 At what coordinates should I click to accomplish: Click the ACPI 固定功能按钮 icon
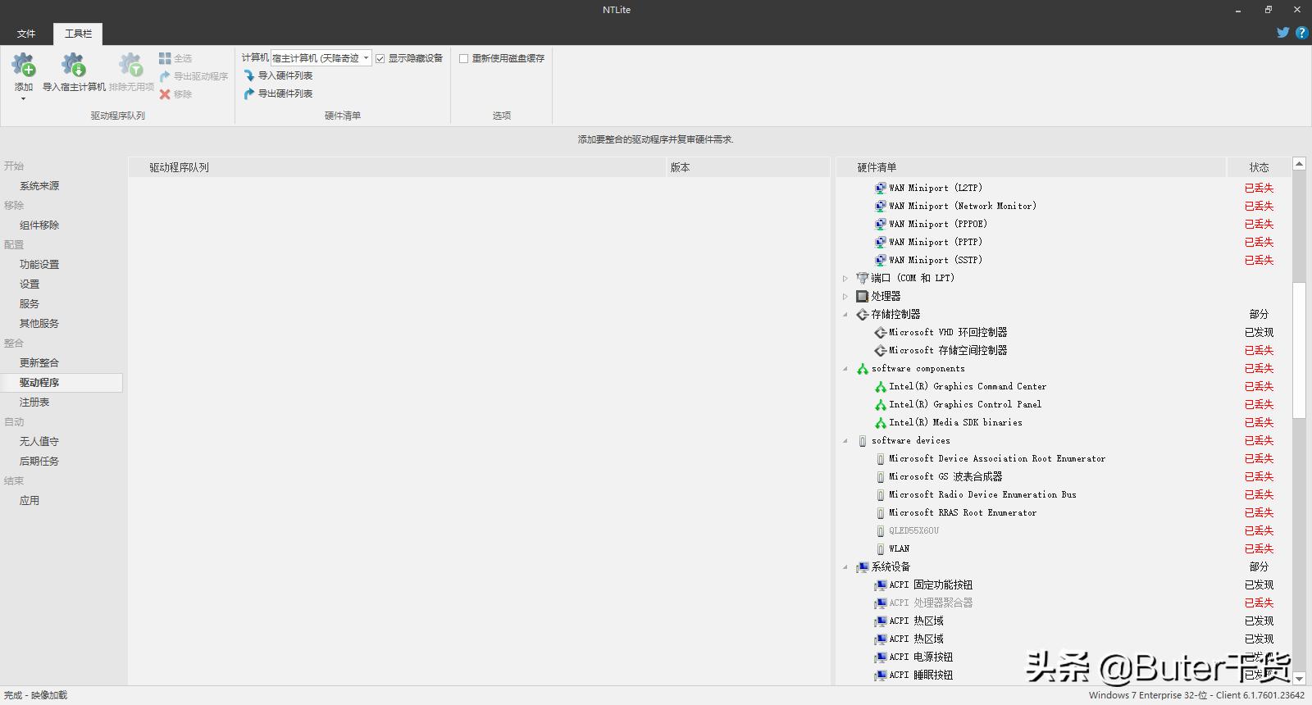tap(881, 584)
